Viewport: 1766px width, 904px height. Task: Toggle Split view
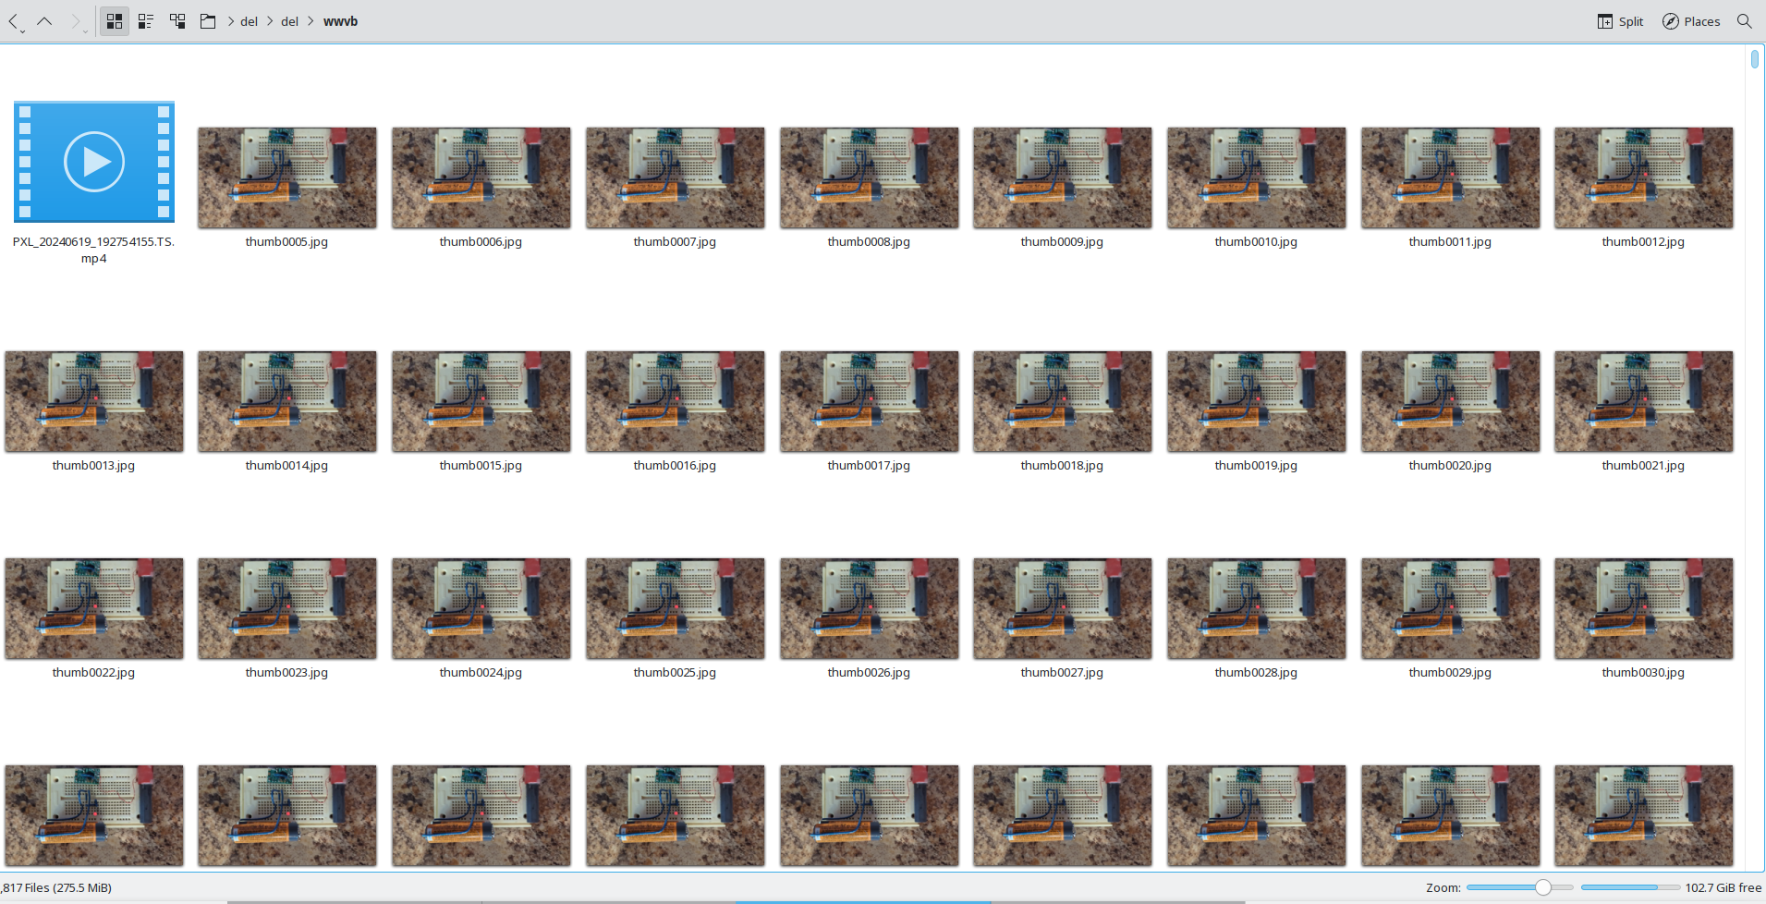(1620, 21)
